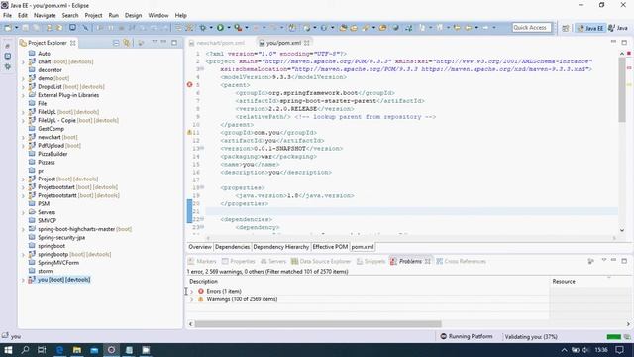Viewport: 634px width, 357px height.
Task: Collapse All in Project Explorer
Action: click(116, 43)
